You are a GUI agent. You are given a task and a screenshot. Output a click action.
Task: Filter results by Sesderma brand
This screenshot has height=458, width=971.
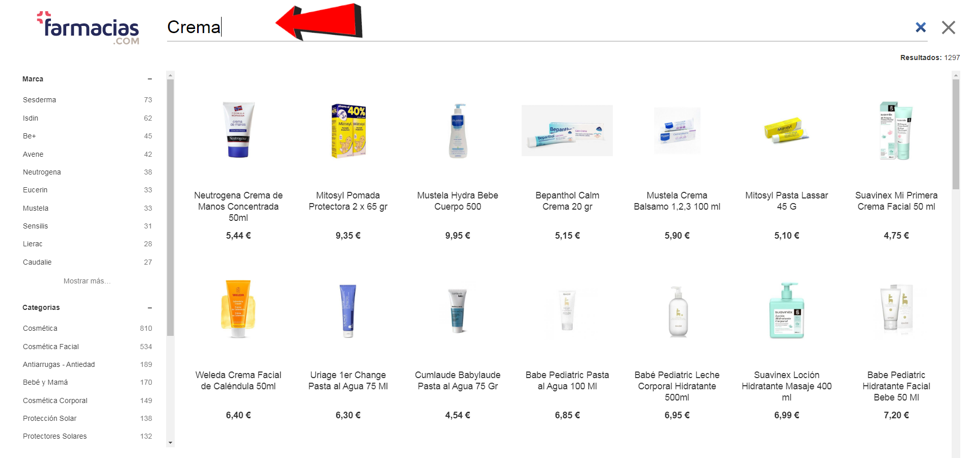[87, 100]
